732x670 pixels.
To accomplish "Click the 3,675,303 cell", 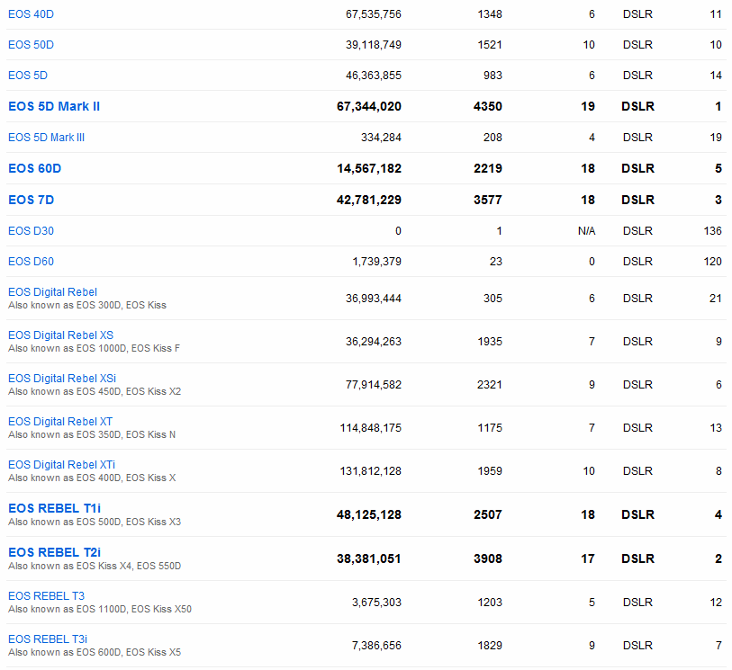I will tap(376, 603).
